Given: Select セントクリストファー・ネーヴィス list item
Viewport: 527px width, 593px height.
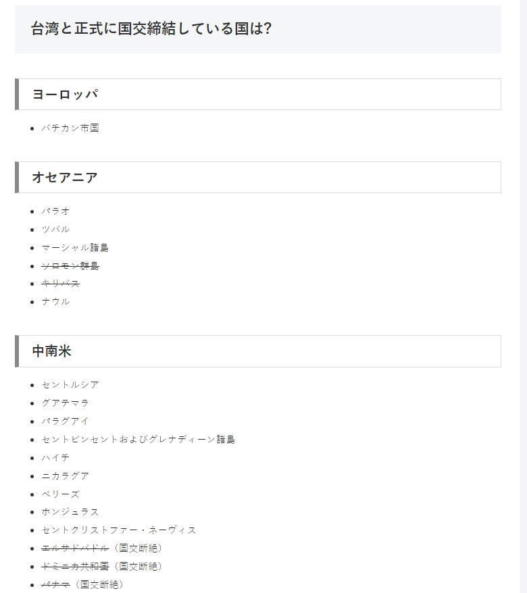Looking at the screenshot, I should coord(119,530).
